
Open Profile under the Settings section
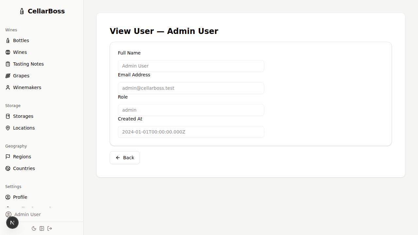pyautogui.click(x=20, y=197)
